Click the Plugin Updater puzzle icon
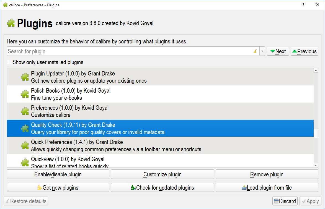325x209 pixels. (25, 77)
